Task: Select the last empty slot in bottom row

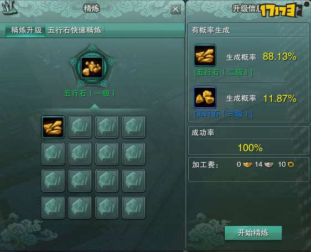Action: click(x=134, y=208)
